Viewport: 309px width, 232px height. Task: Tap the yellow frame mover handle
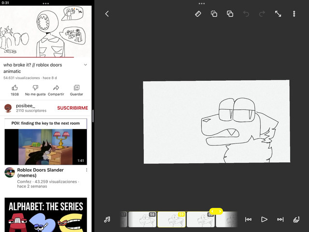[216, 211]
